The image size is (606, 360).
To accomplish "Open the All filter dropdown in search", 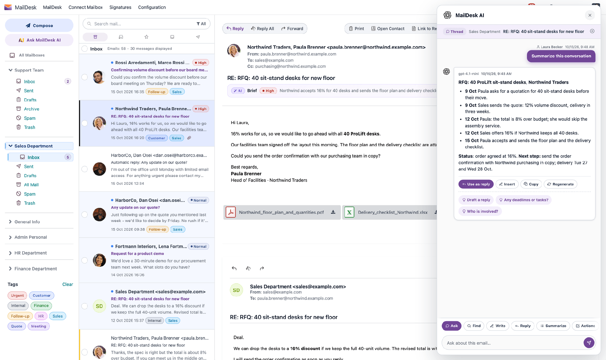I will click(x=201, y=24).
